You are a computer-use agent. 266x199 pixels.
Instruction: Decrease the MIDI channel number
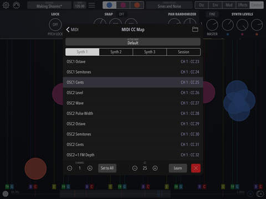(70, 168)
